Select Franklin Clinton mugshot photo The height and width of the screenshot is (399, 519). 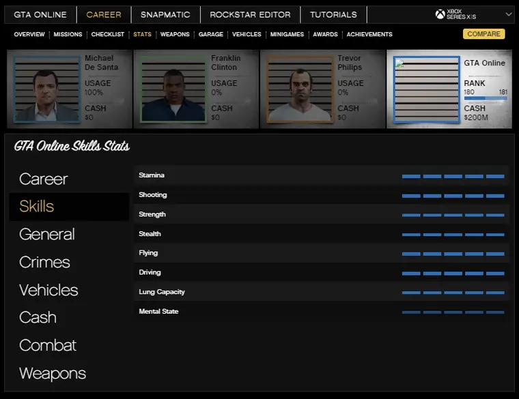[173, 89]
